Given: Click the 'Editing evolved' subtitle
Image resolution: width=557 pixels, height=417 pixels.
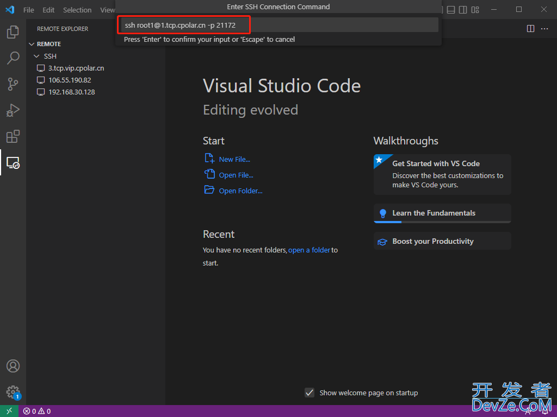Looking at the screenshot, I should pyautogui.click(x=250, y=110).
